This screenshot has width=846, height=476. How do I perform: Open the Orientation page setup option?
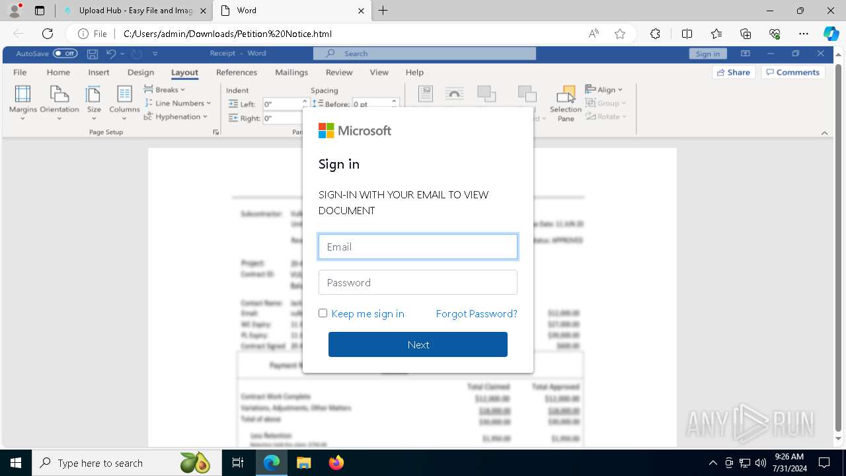(x=59, y=102)
